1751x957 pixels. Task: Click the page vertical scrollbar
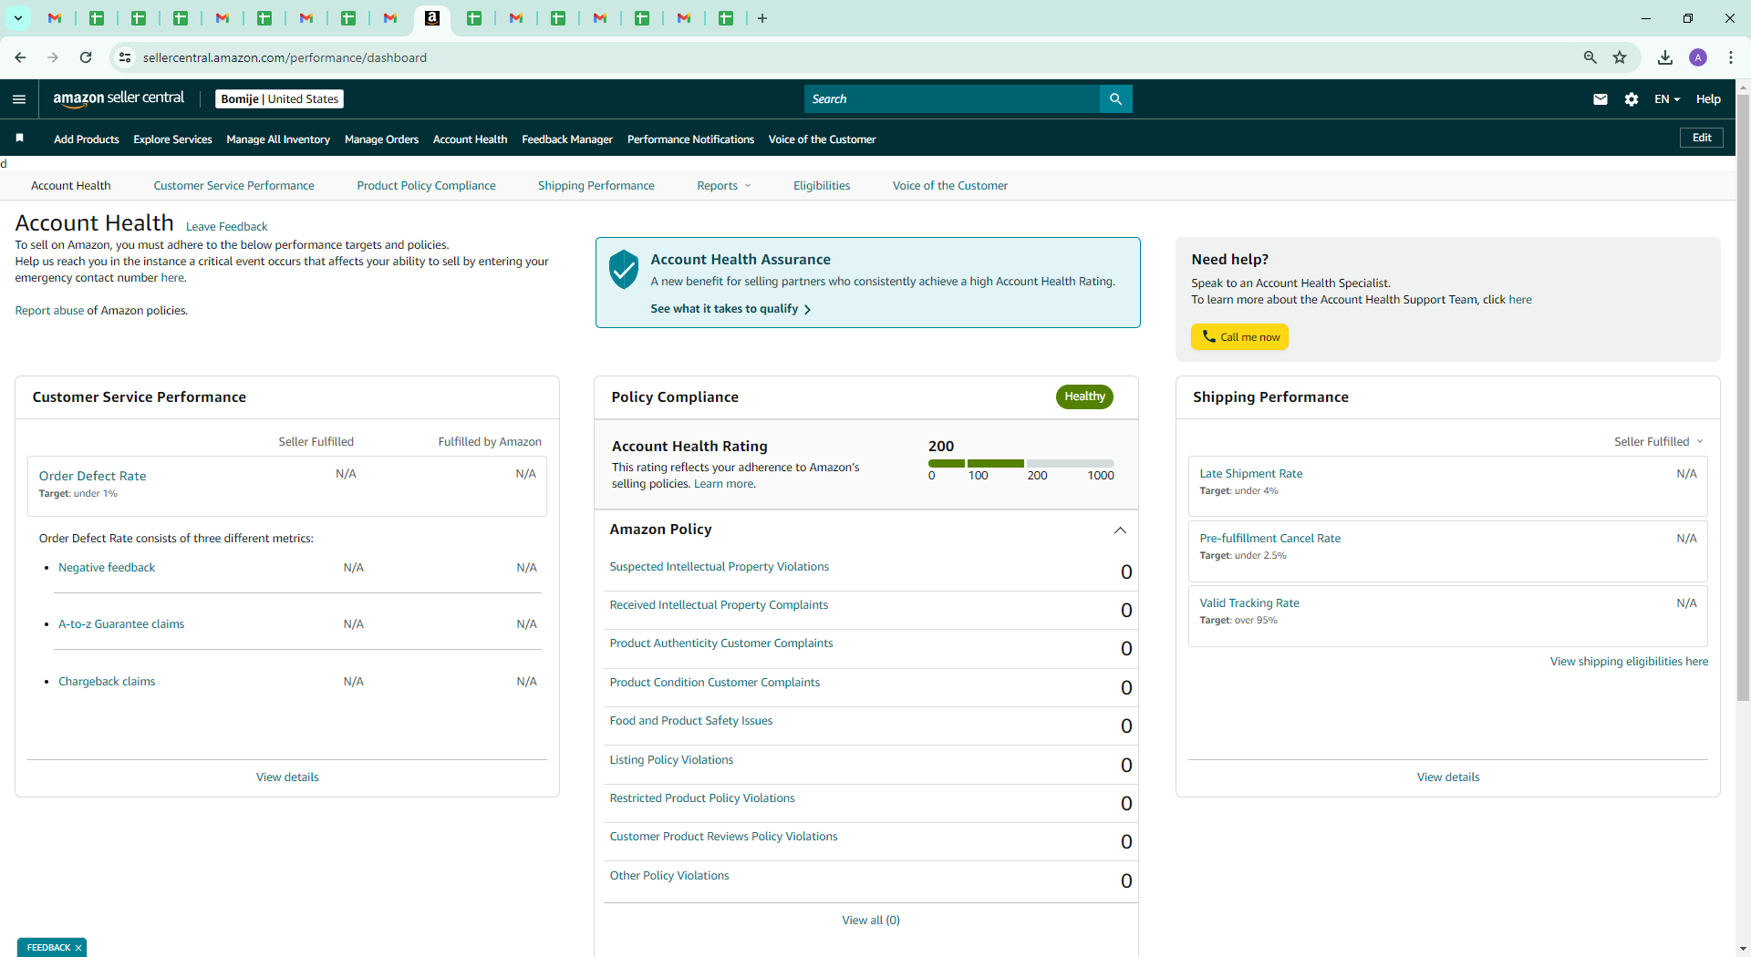click(x=1743, y=397)
